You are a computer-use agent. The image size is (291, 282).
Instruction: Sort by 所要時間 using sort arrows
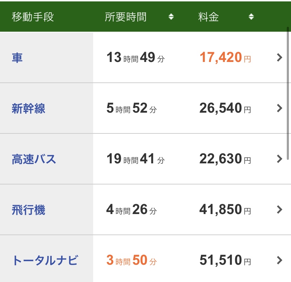(171, 17)
